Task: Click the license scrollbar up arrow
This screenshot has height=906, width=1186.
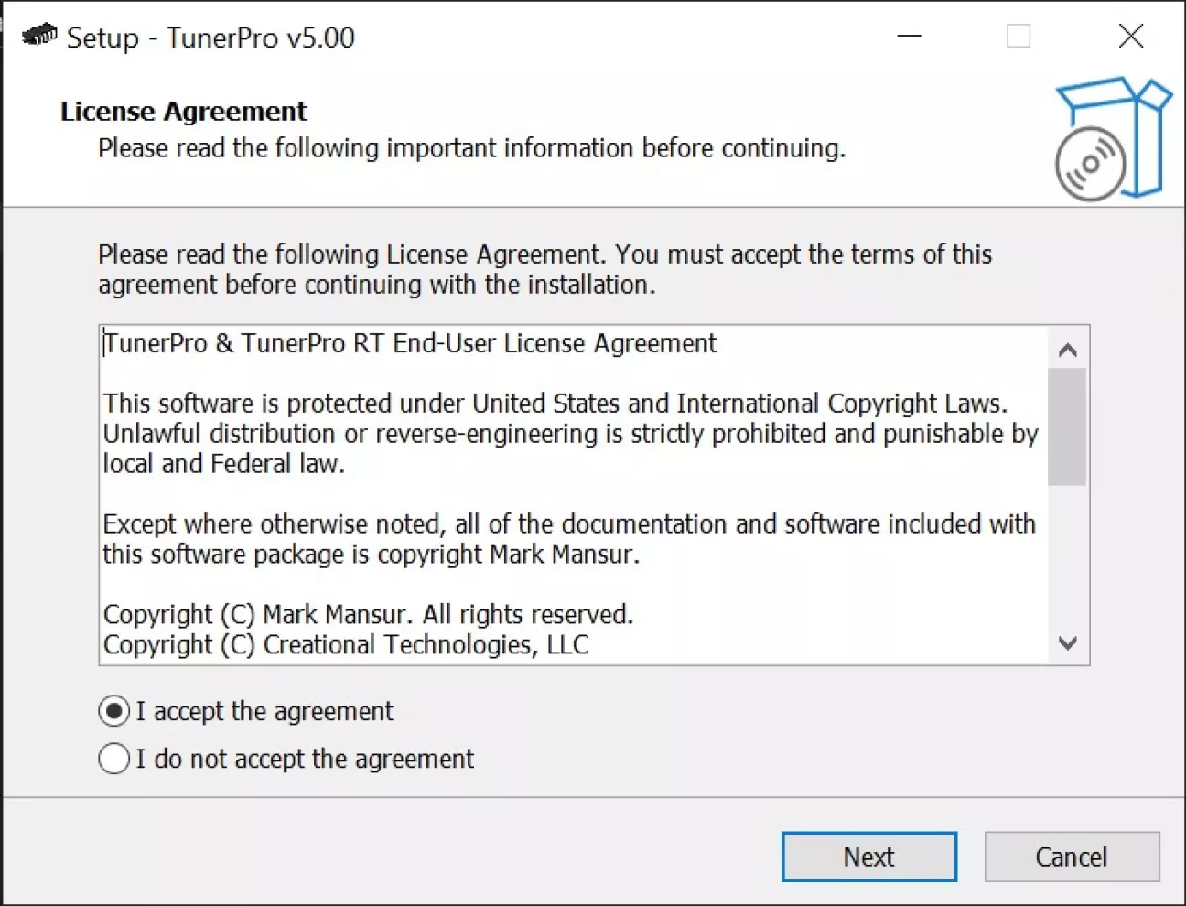Action: point(1067,351)
